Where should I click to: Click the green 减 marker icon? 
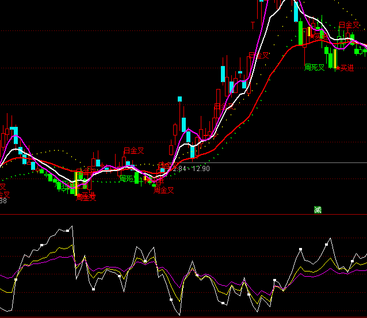click(x=317, y=210)
